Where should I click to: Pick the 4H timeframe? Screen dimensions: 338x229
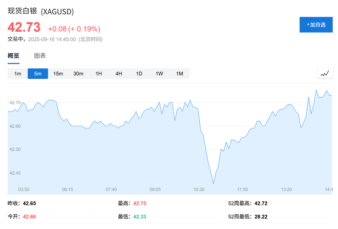[119, 74]
